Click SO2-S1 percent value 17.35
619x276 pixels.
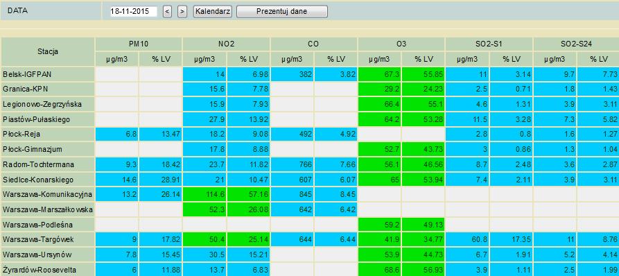point(512,240)
